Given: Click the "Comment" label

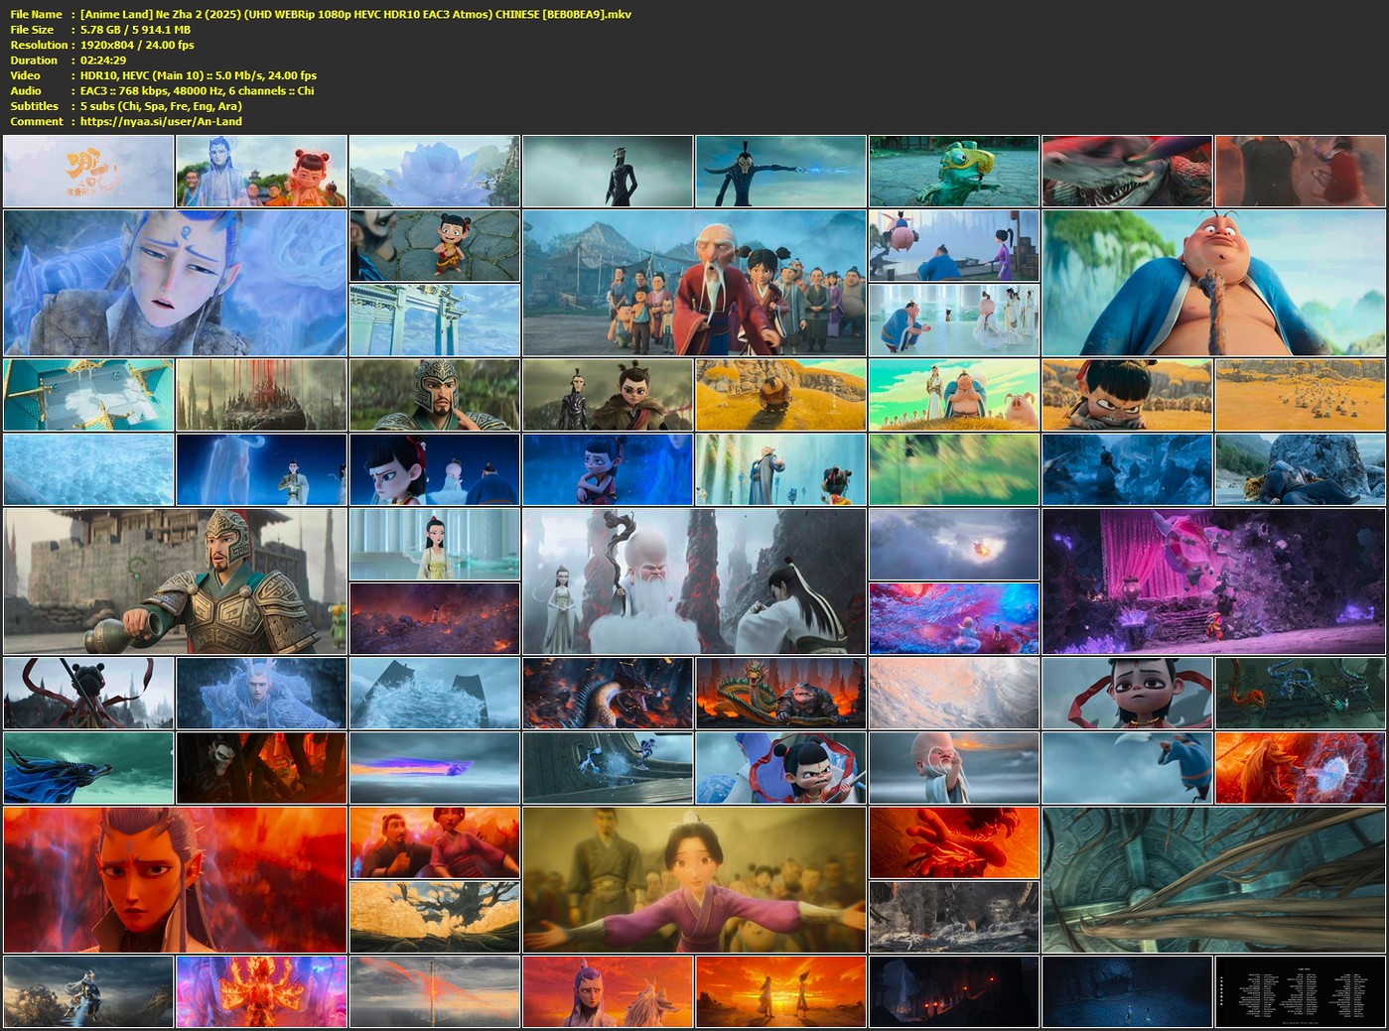Looking at the screenshot, I should click(x=37, y=121).
